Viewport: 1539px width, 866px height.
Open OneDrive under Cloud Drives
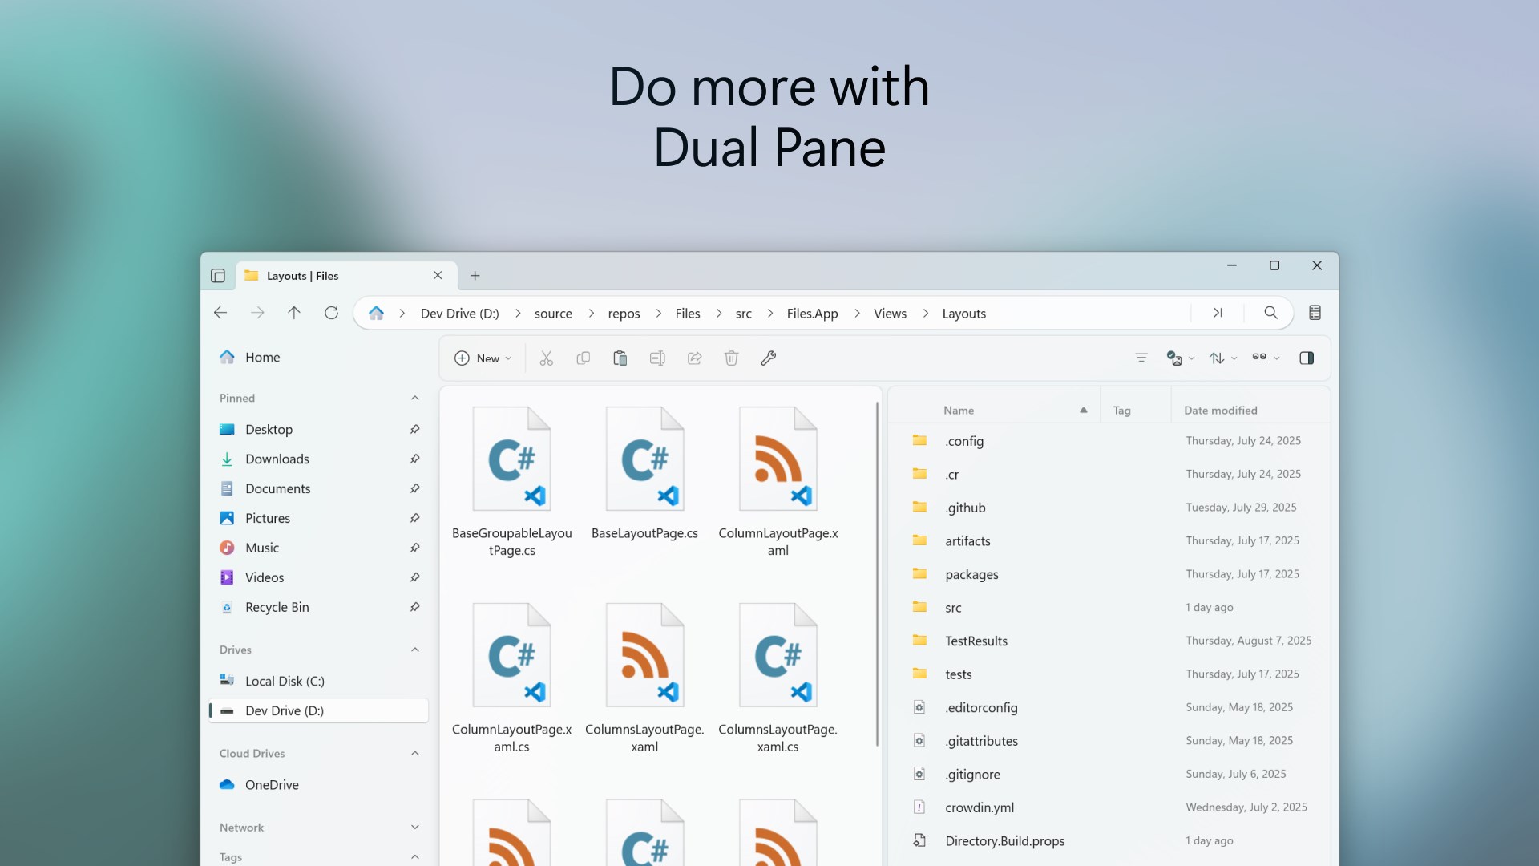(270, 784)
